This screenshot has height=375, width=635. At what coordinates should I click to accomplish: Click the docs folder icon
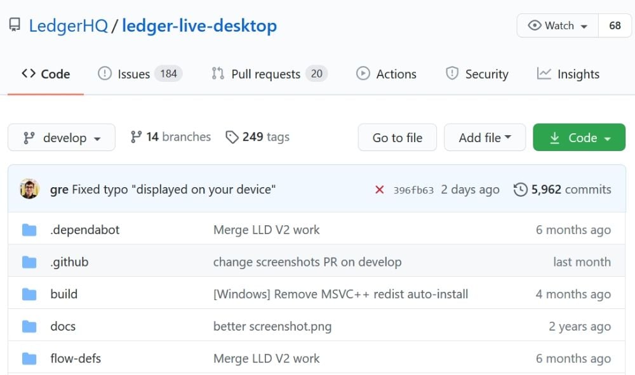coord(29,327)
